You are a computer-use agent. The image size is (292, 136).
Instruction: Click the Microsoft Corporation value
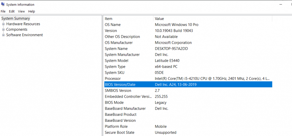[x=173, y=43]
